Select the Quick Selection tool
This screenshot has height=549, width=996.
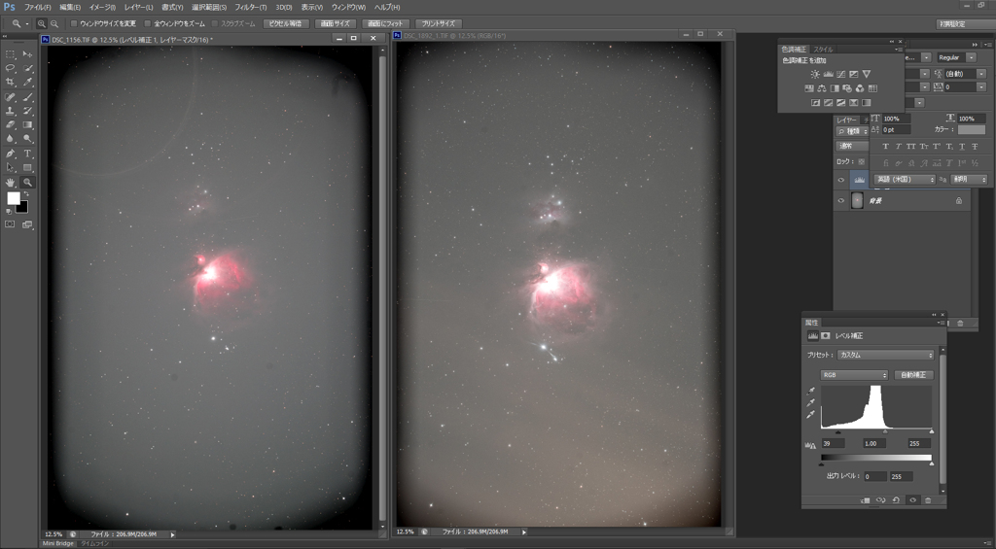click(27, 68)
